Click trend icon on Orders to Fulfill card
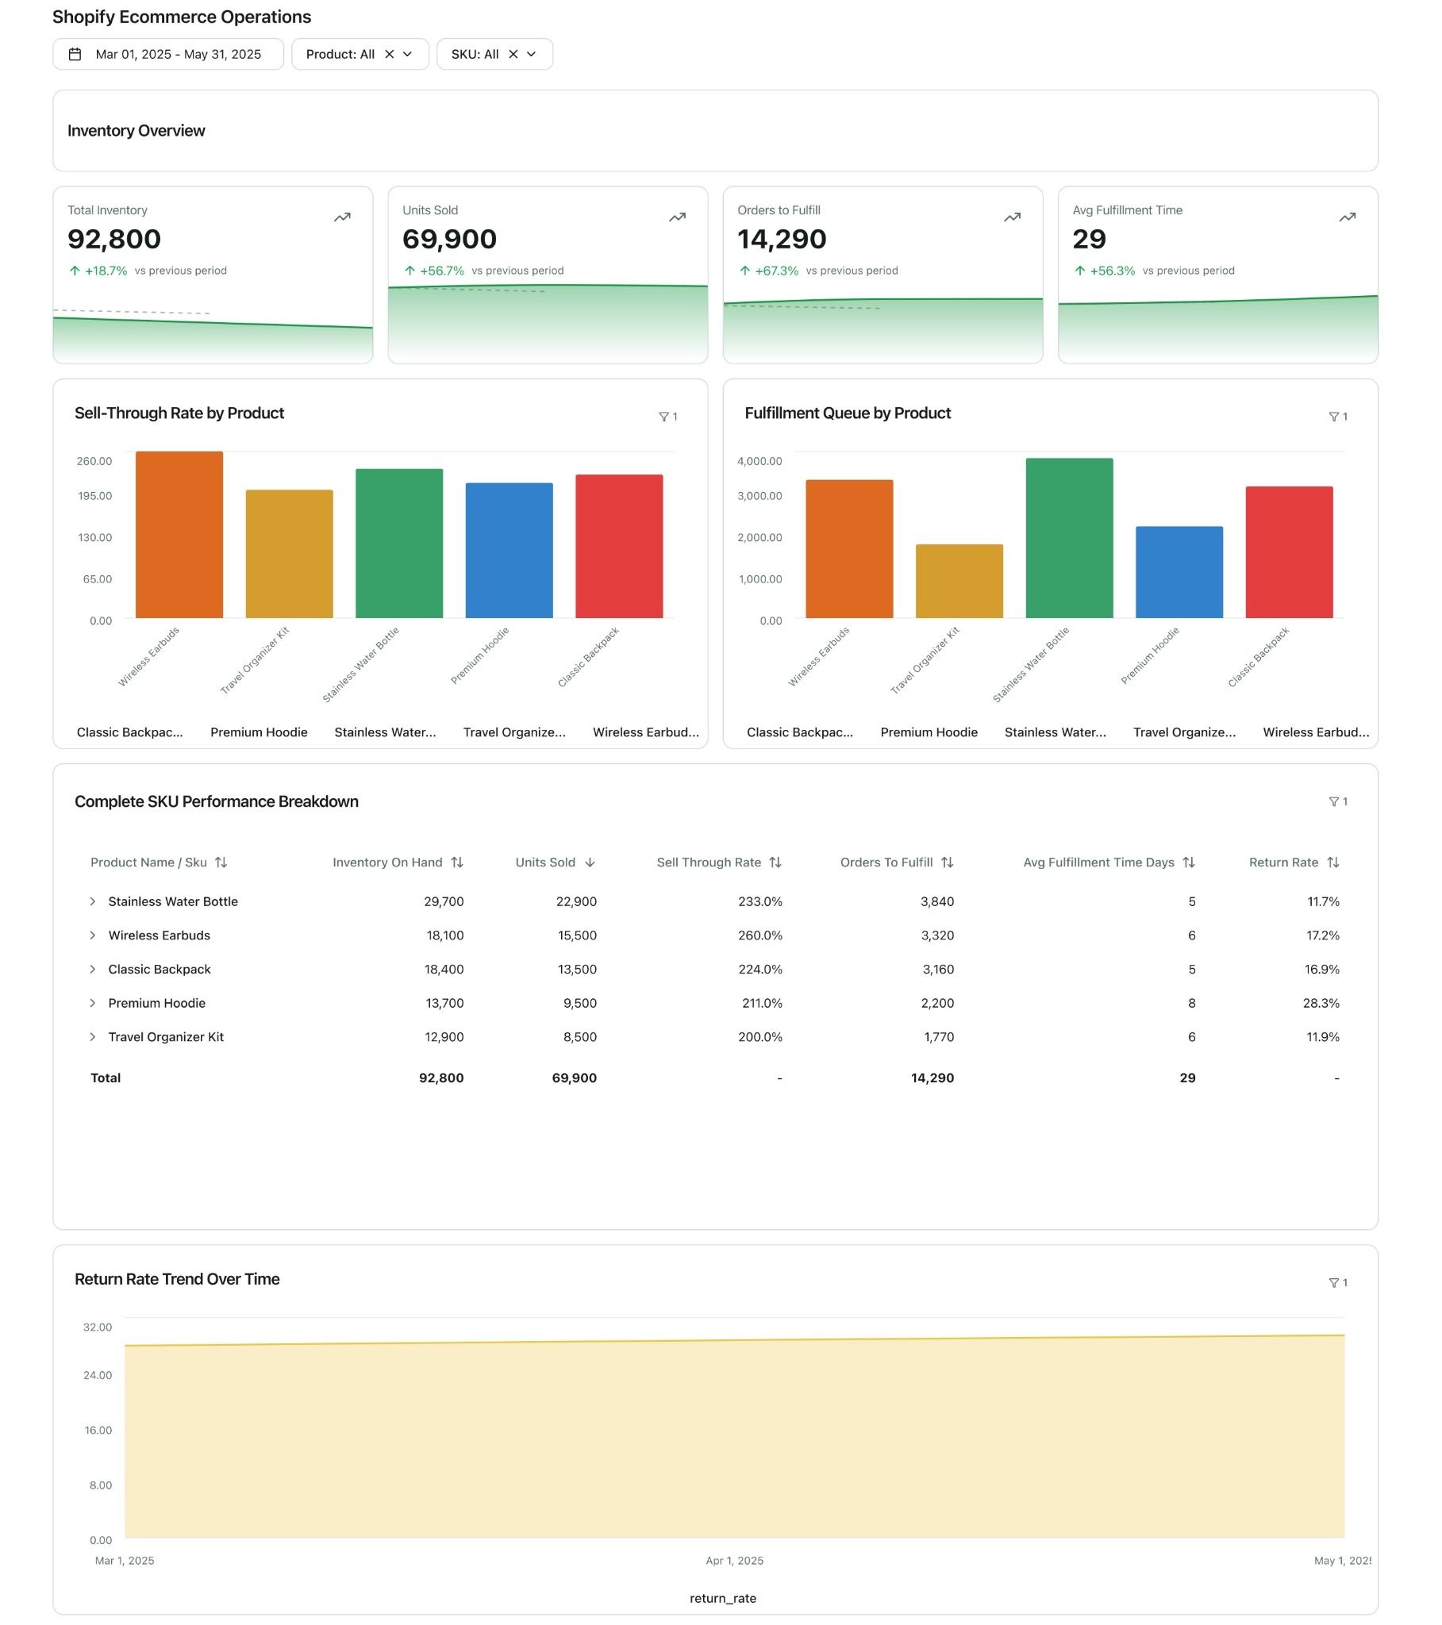1442x1625 pixels. point(1012,217)
